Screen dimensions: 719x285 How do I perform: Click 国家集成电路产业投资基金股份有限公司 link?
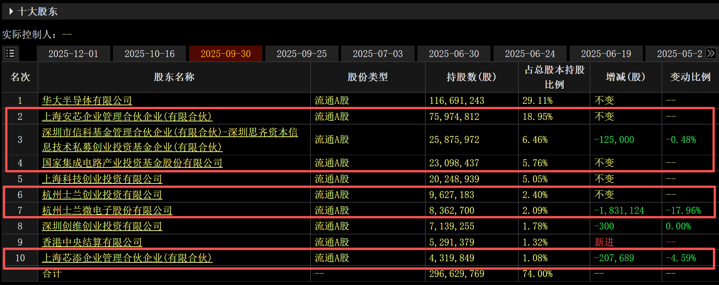132,163
